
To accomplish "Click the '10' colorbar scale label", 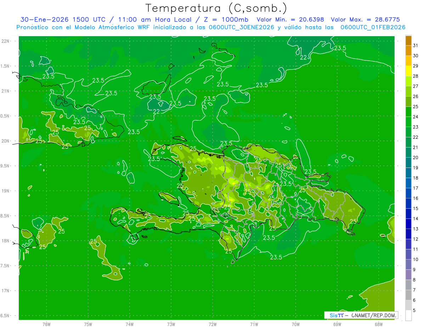I will click(415, 259).
